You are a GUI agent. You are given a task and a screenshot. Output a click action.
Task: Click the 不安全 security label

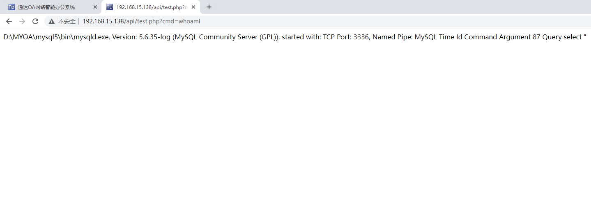(x=67, y=21)
